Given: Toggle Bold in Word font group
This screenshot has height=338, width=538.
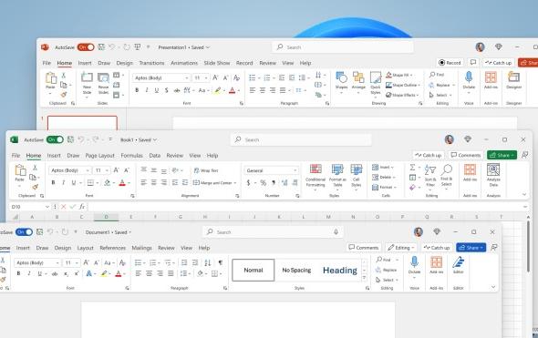Looking at the screenshot, I should (x=18, y=273).
